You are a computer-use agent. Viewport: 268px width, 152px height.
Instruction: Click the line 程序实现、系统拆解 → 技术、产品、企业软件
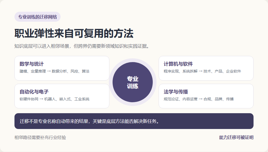click(202, 71)
